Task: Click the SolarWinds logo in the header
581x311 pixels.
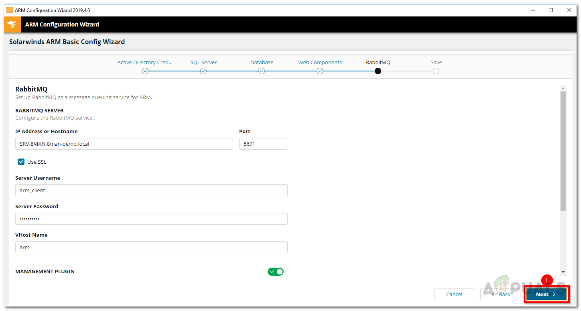Action: [x=12, y=24]
